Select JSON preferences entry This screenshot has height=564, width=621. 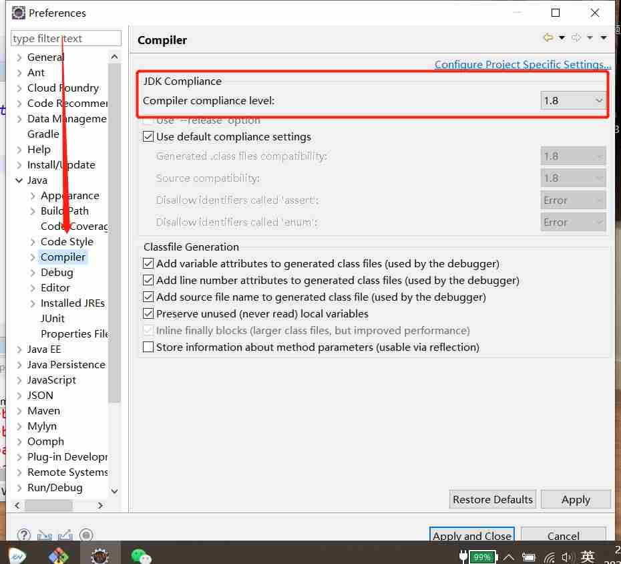point(40,396)
